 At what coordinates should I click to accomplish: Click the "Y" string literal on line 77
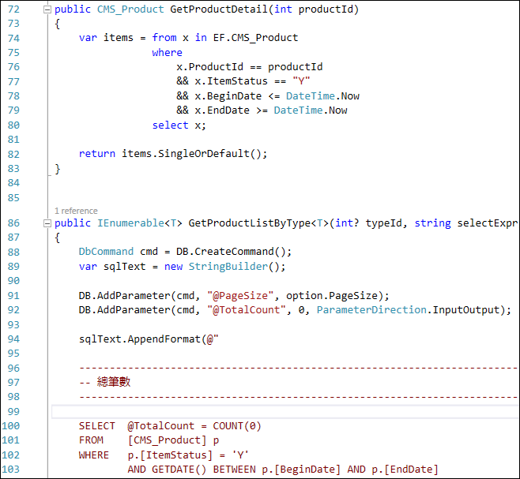point(301,81)
